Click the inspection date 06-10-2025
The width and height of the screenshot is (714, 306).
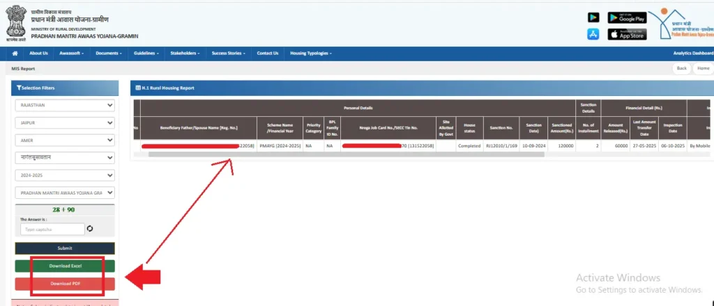(x=673, y=146)
